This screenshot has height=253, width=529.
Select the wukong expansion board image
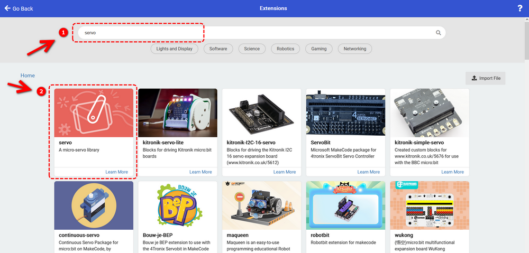pyautogui.click(x=430, y=205)
